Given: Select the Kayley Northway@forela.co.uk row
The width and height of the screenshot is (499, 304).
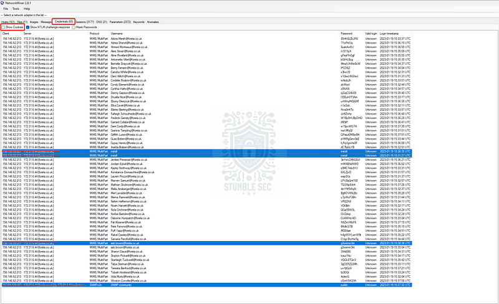Looking at the screenshot, I should [x=206, y=168].
